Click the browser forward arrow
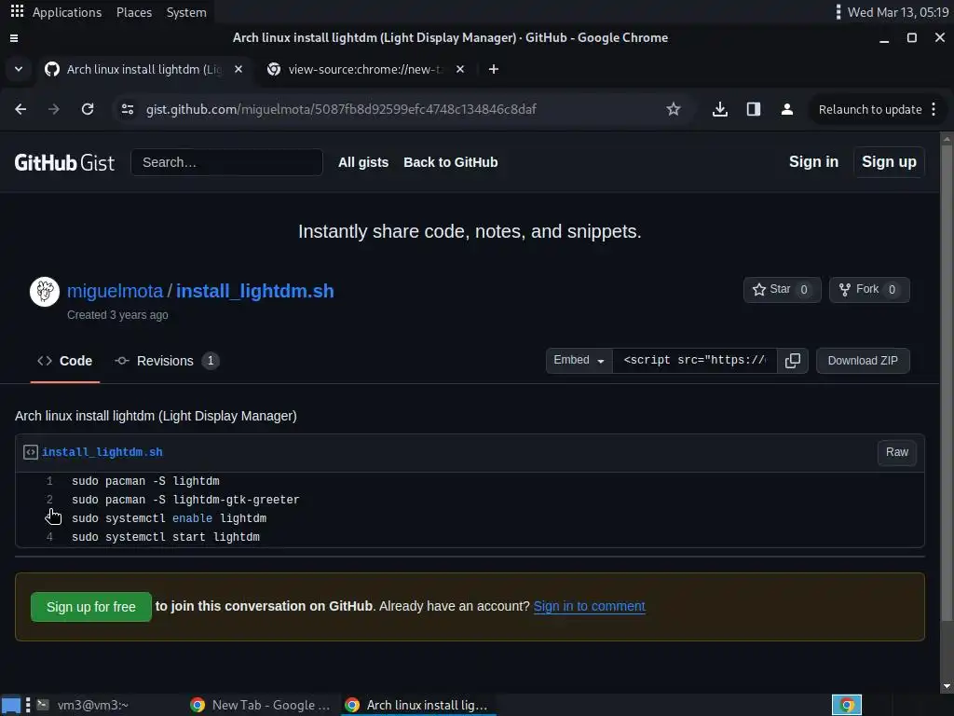This screenshot has width=954, height=716. (54, 110)
